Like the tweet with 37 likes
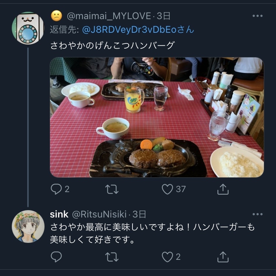 (x=167, y=189)
